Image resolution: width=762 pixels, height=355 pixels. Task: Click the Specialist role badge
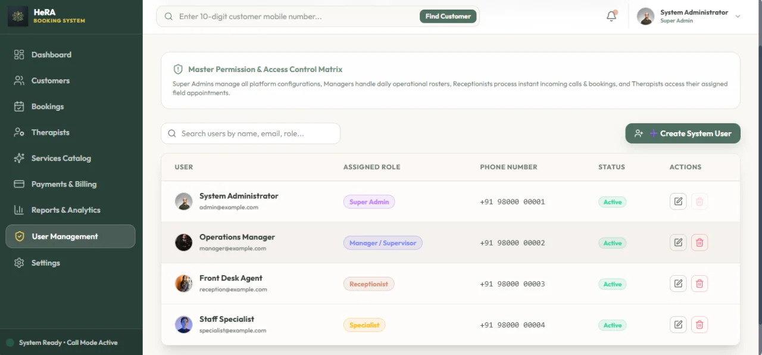pos(364,325)
